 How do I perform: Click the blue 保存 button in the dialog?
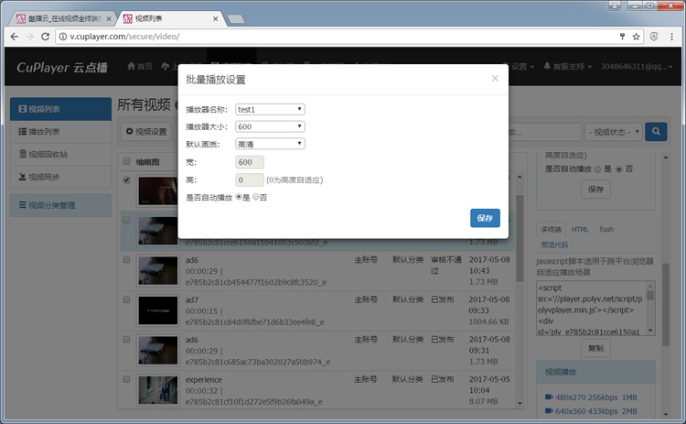pos(485,218)
